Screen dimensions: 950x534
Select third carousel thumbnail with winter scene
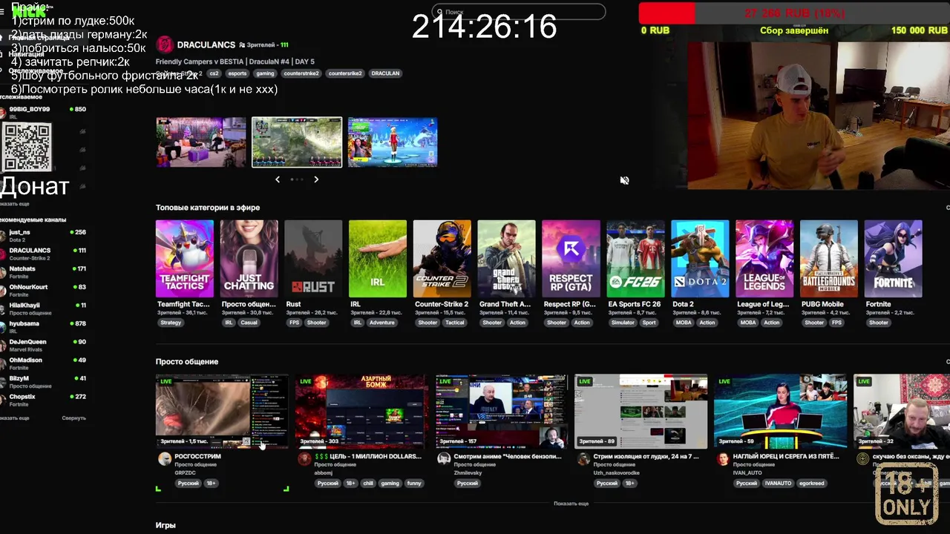pyautogui.click(x=393, y=142)
